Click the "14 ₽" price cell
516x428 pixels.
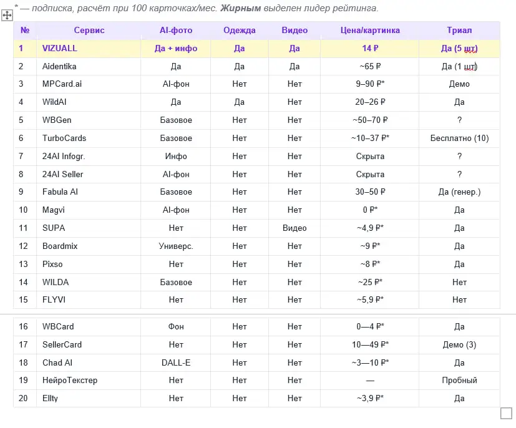point(370,49)
